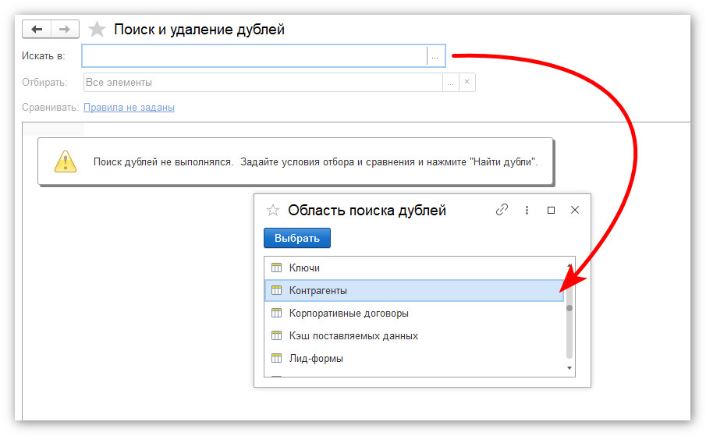The image size is (706, 436).
Task: Click the table icon next to 'Корпоративные договоры'
Action: click(276, 313)
